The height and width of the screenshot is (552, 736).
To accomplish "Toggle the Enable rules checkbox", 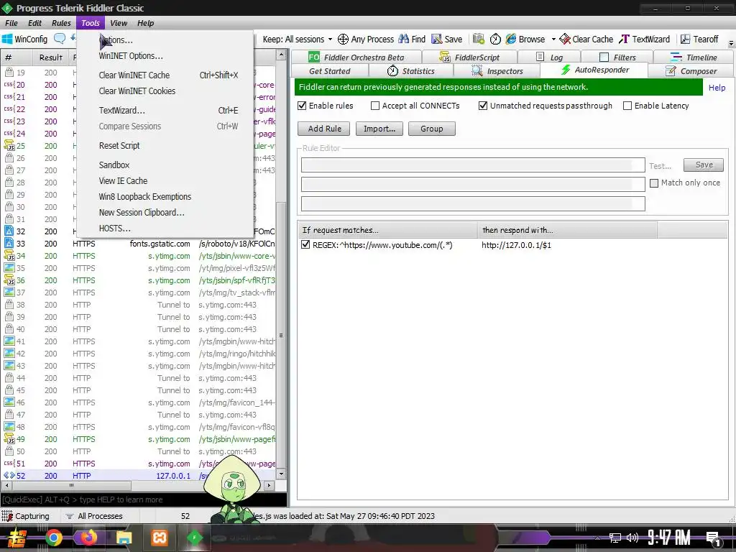I will pyautogui.click(x=303, y=106).
